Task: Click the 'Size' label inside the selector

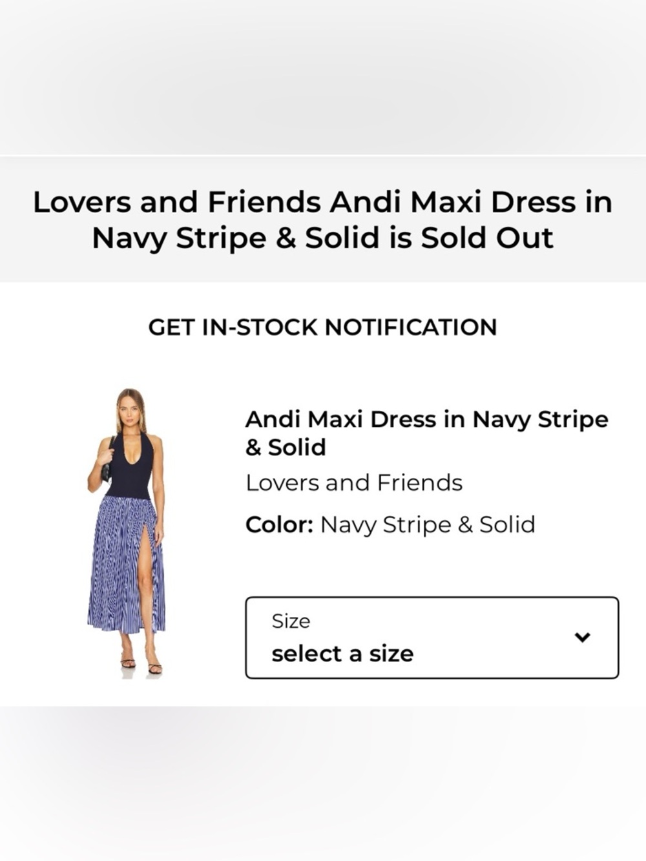Action: click(x=289, y=621)
